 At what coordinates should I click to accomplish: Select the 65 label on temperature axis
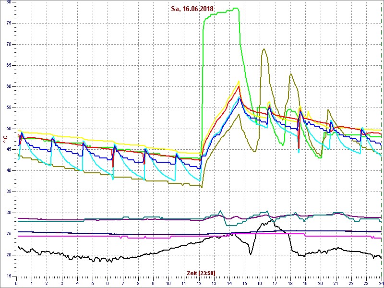(x=8, y=65)
